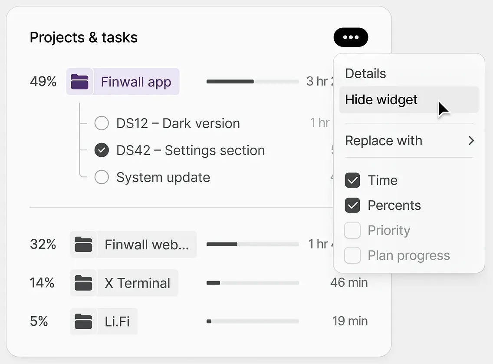Disable the Percents checkbox

click(352, 205)
